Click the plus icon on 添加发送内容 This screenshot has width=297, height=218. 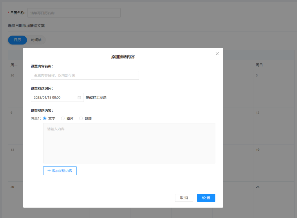tap(49, 171)
